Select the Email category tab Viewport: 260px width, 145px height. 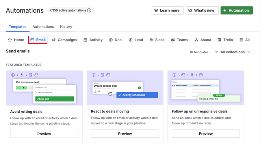pos(38,40)
